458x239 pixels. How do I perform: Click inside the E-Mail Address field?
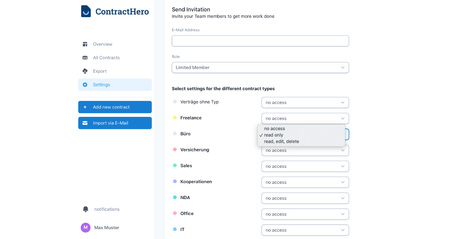tap(260, 41)
